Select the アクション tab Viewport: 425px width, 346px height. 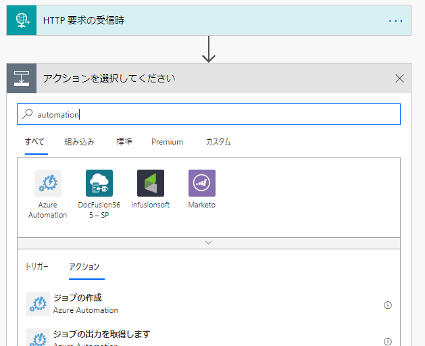tap(84, 266)
